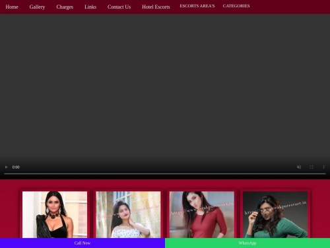Expand the ESCORTS AREA'S dropdown
This screenshot has height=248, width=330.
(x=197, y=6)
